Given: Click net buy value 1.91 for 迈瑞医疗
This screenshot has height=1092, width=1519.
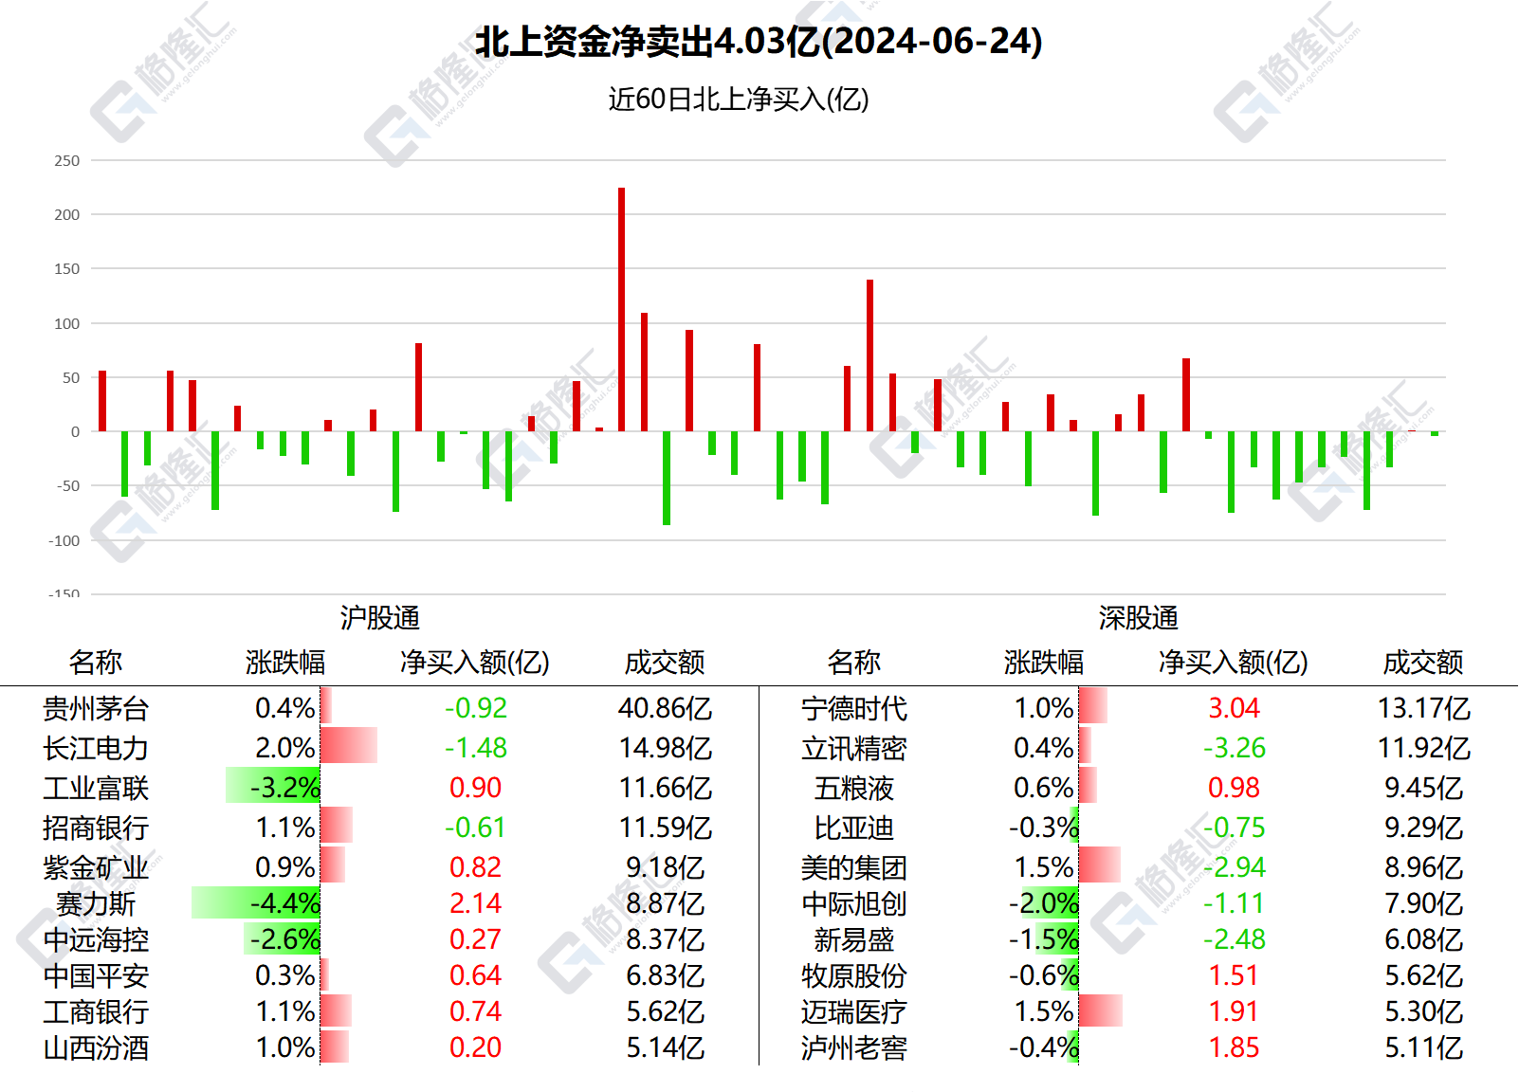Looking at the screenshot, I should point(1234,1011).
